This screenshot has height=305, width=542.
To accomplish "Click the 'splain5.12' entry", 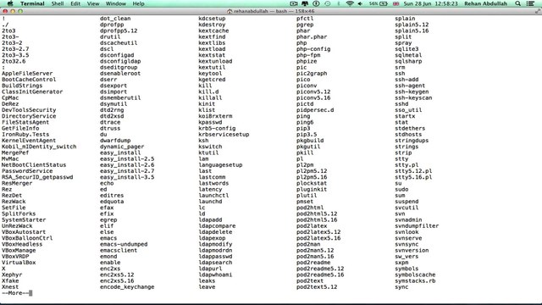I will [x=412, y=25].
